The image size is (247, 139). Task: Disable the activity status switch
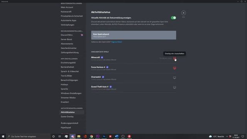point(173,18)
